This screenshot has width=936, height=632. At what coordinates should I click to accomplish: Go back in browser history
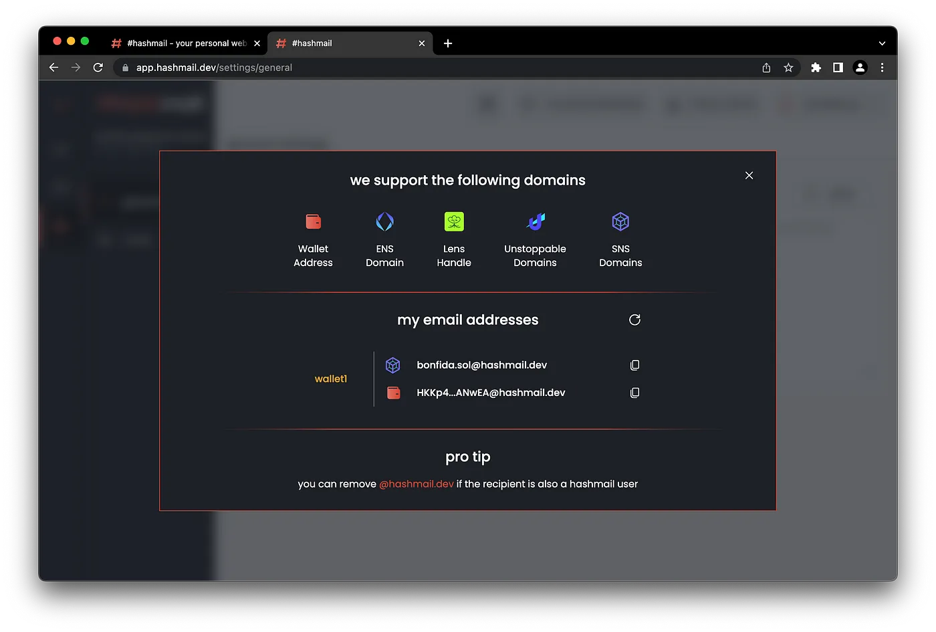coord(54,68)
